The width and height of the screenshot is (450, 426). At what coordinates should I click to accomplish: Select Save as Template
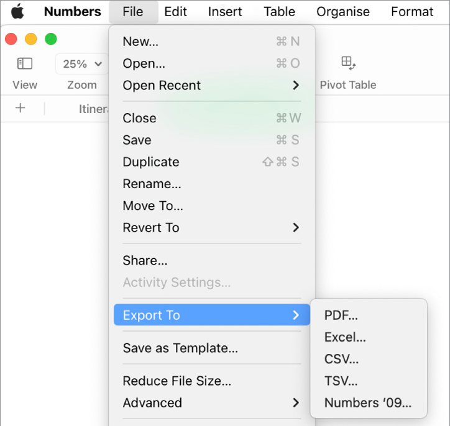pyautogui.click(x=180, y=348)
